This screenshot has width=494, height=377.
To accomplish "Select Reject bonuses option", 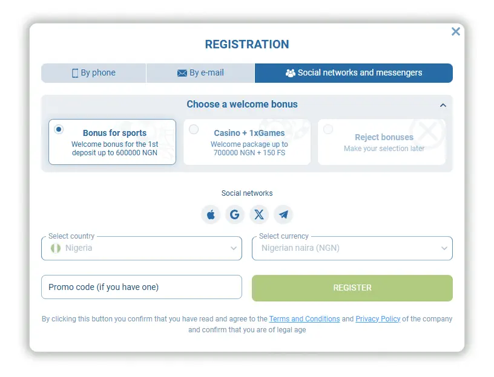I will coord(382,141).
